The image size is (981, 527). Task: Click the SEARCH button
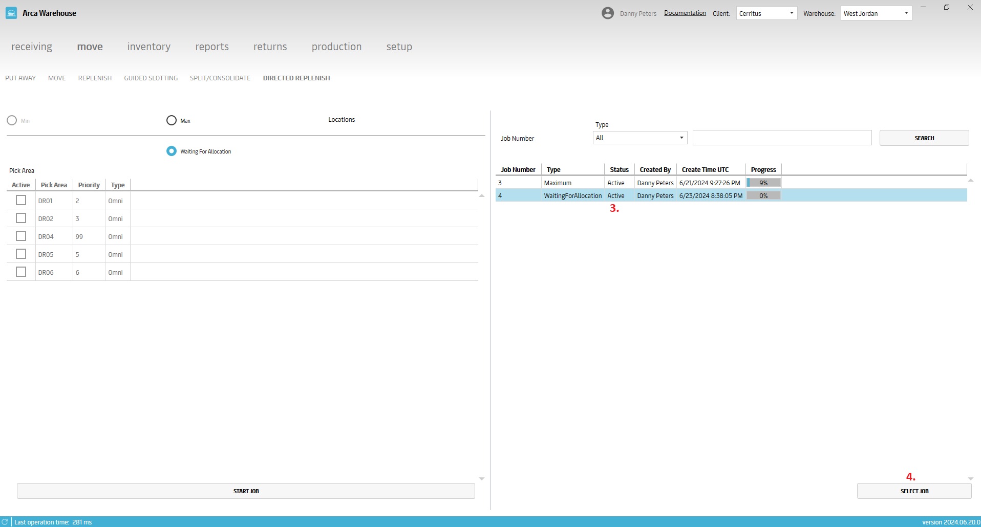tap(924, 138)
